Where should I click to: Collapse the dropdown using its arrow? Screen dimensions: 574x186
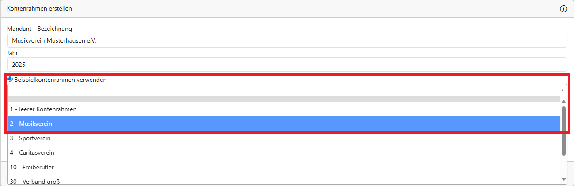562,90
